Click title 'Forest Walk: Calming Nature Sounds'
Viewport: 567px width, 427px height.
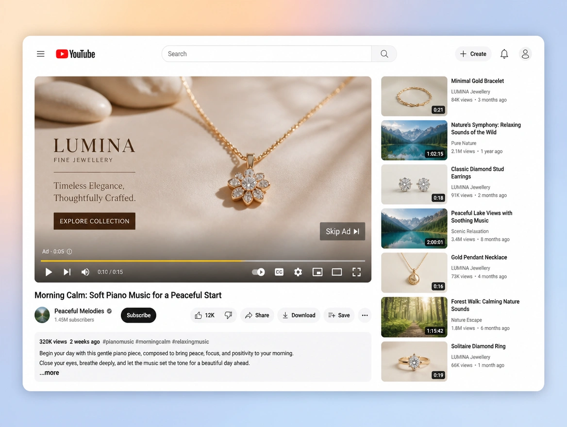(485, 305)
